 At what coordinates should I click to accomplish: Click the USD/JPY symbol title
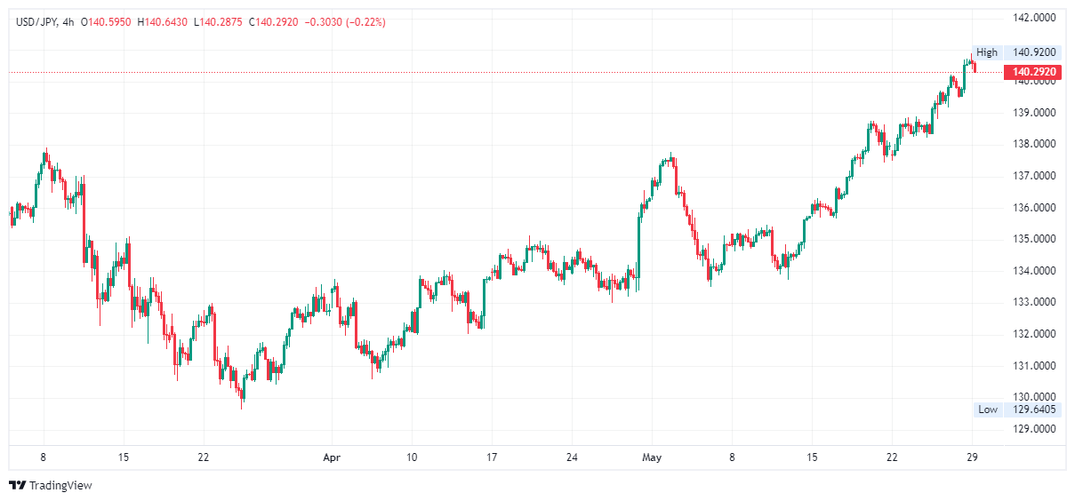(x=36, y=21)
